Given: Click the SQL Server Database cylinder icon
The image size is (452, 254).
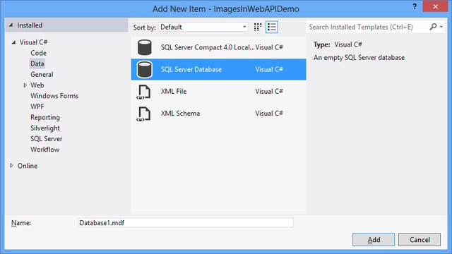Looking at the screenshot, I should (144, 69).
